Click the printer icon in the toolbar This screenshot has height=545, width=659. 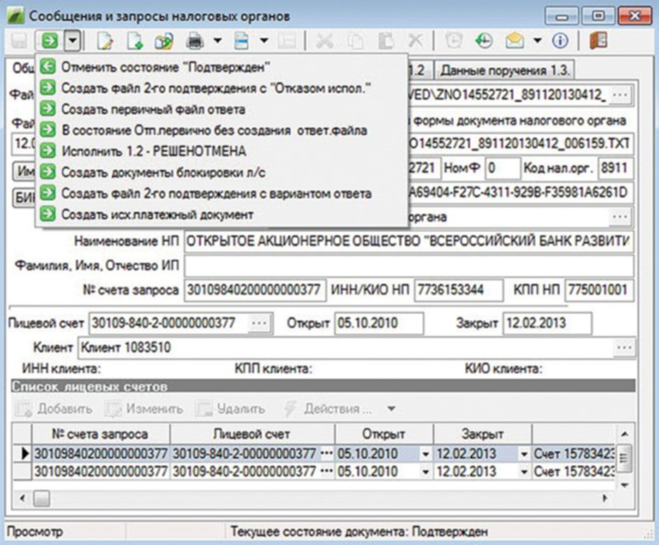tap(195, 42)
